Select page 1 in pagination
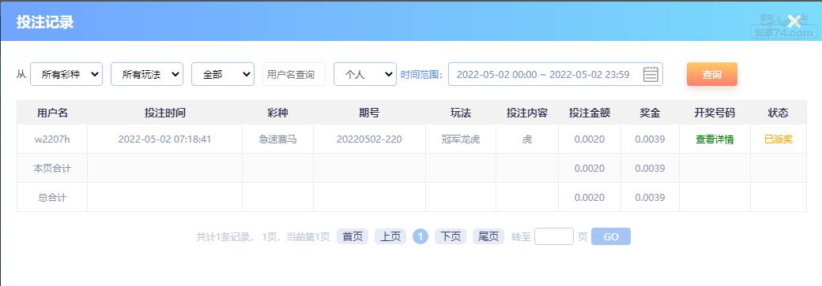 coord(420,237)
